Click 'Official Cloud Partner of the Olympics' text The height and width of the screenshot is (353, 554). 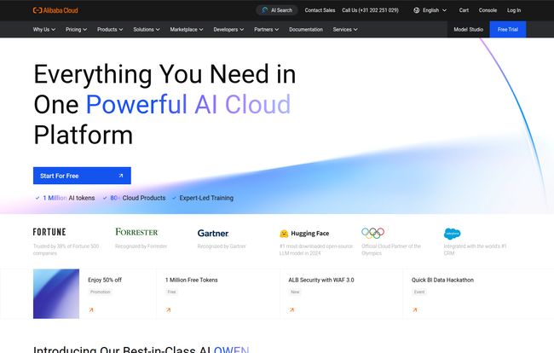pos(391,250)
